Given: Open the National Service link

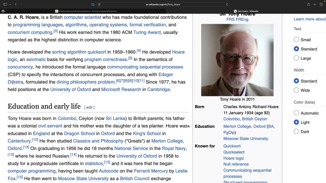Looking at the screenshot, I should point(131,148).
